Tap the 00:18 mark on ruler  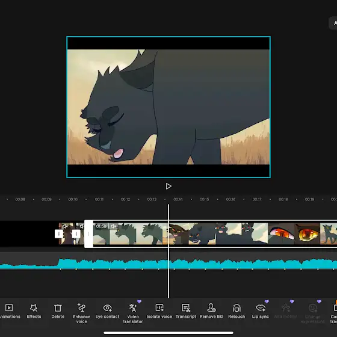click(283, 199)
